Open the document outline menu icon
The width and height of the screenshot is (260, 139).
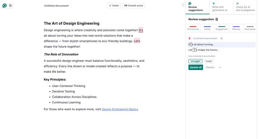click(10, 6)
